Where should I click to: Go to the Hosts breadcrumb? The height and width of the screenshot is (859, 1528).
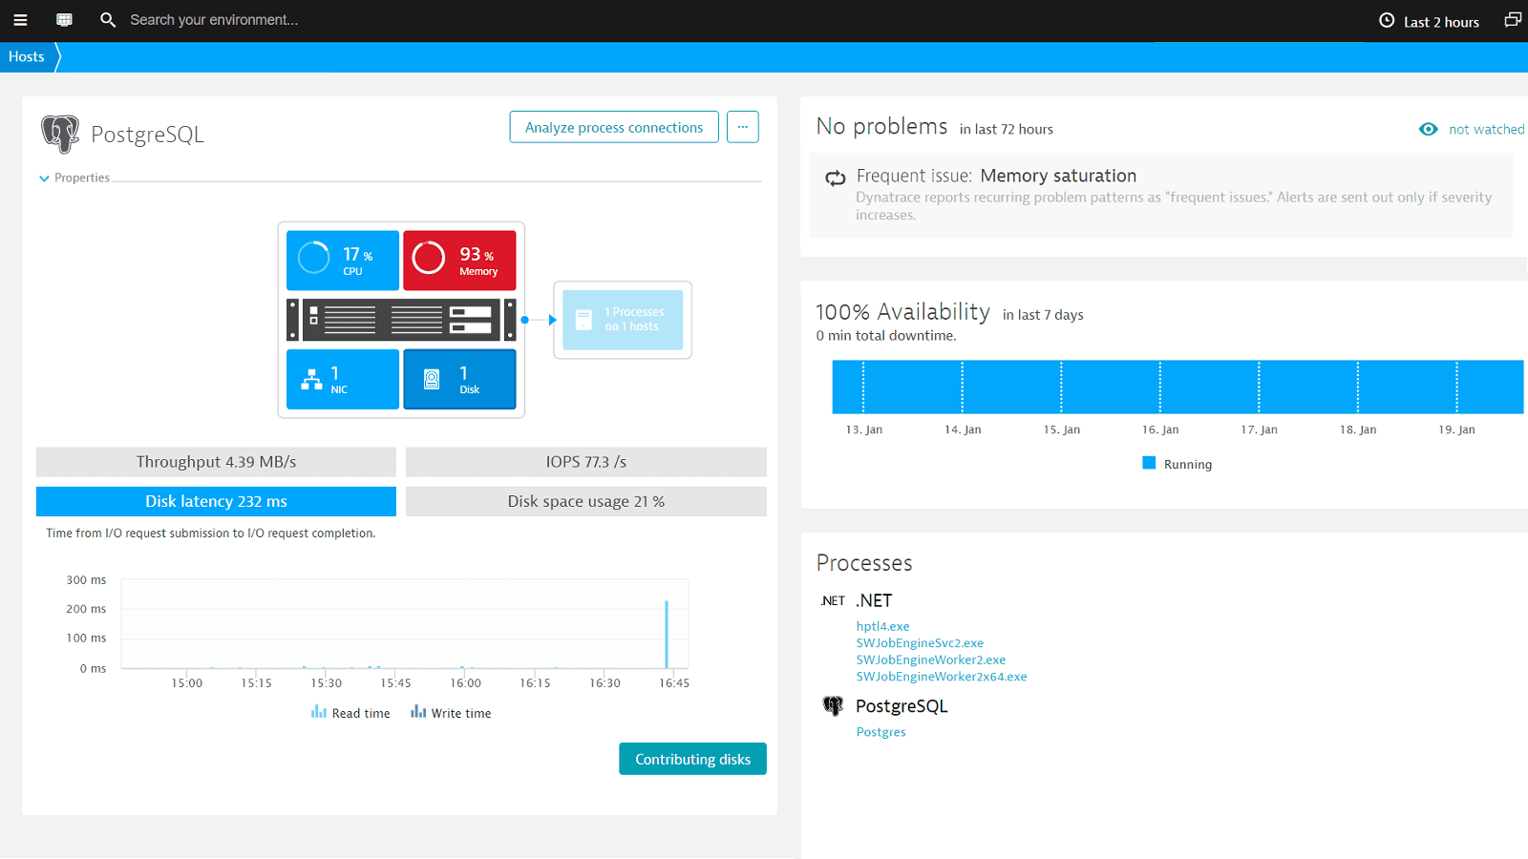click(27, 57)
